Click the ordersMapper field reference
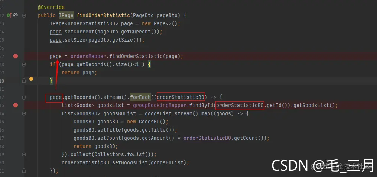 click(x=88, y=57)
